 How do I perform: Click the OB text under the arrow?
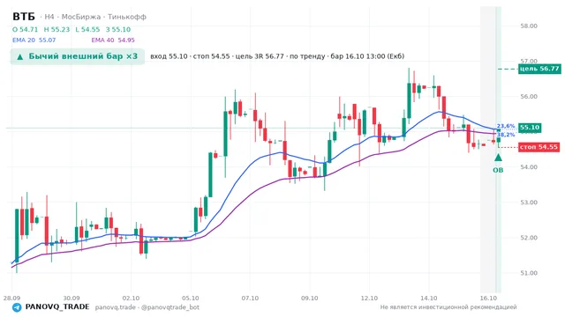click(498, 170)
